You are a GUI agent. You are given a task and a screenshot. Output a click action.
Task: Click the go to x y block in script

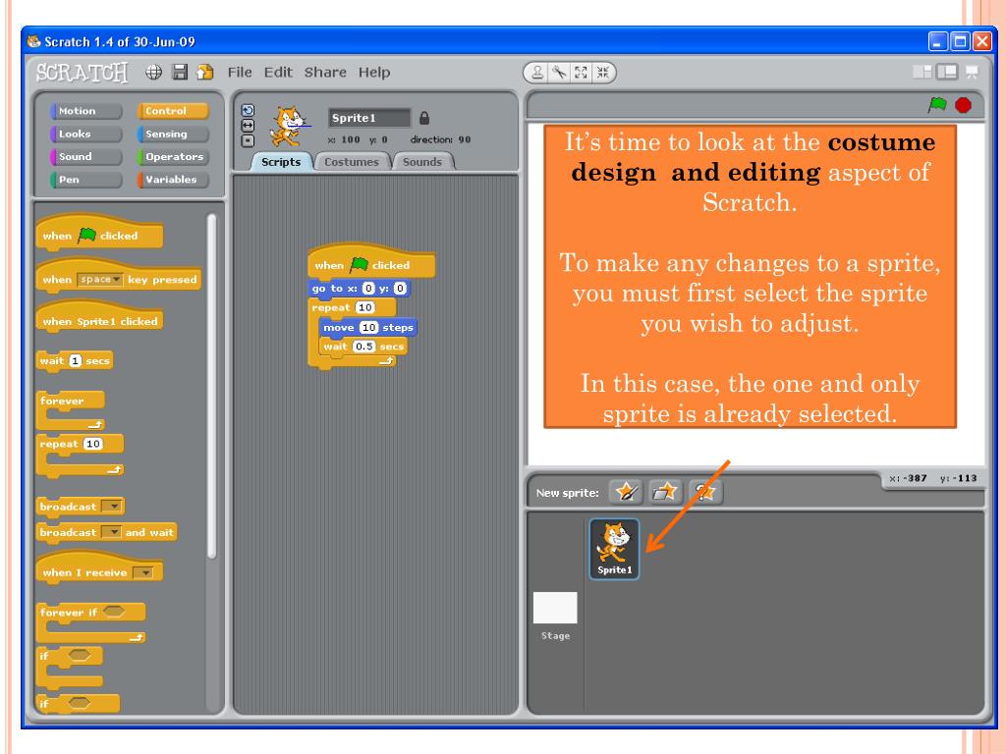click(x=359, y=289)
